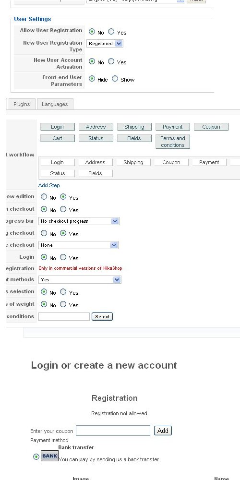
Task: Expand the payment methods Yes dropdown
Action: [80, 279]
